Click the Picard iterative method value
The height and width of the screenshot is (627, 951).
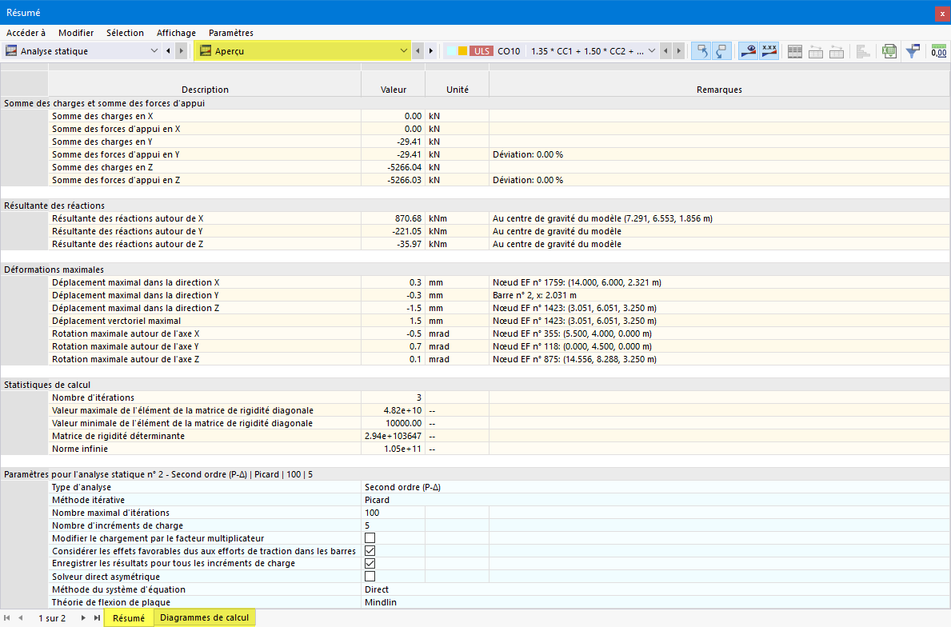(x=378, y=500)
